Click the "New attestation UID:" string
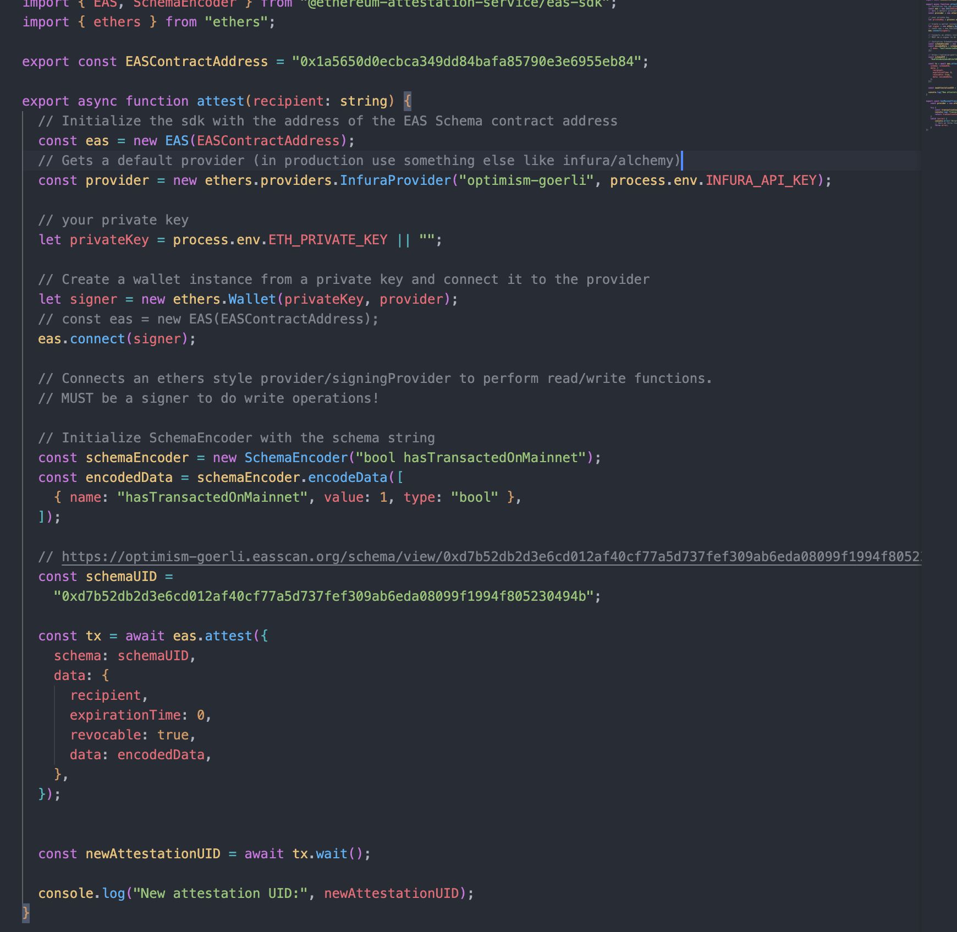The image size is (957, 932). click(x=220, y=893)
